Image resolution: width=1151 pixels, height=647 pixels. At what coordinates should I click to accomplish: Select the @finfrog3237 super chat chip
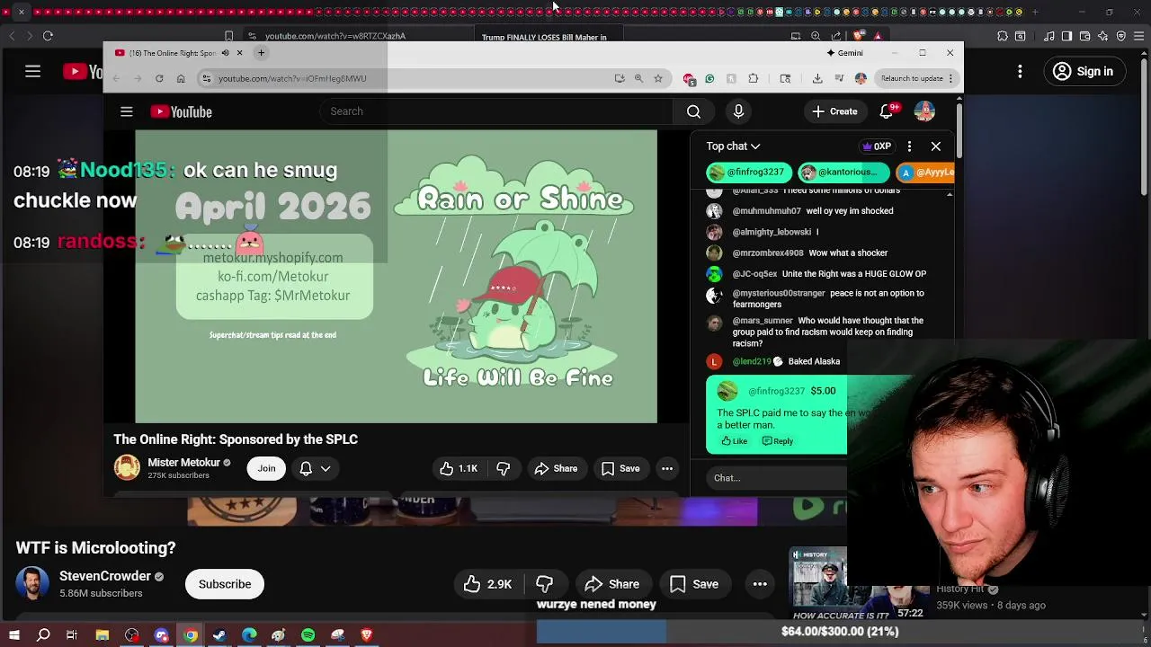[x=748, y=172]
